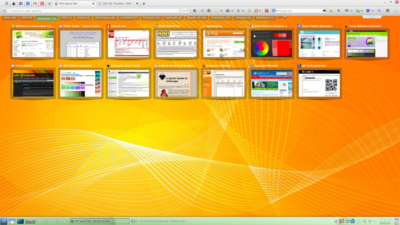Go to the Home page icon
The height and width of the screenshot is (225, 400).
pos(194,10)
